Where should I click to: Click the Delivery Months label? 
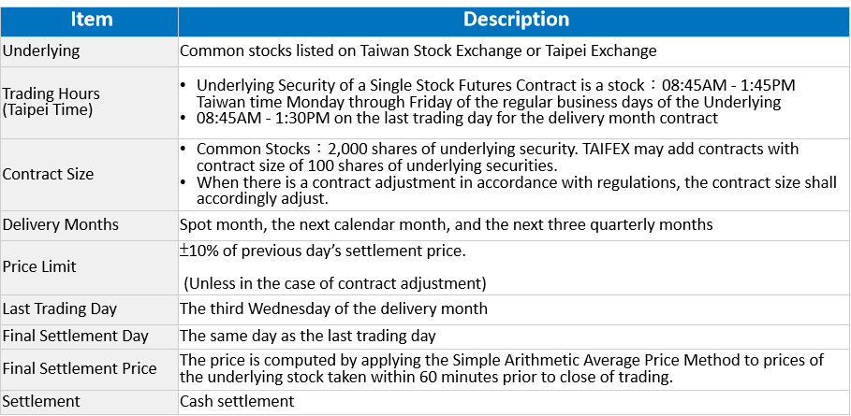pos(60,224)
